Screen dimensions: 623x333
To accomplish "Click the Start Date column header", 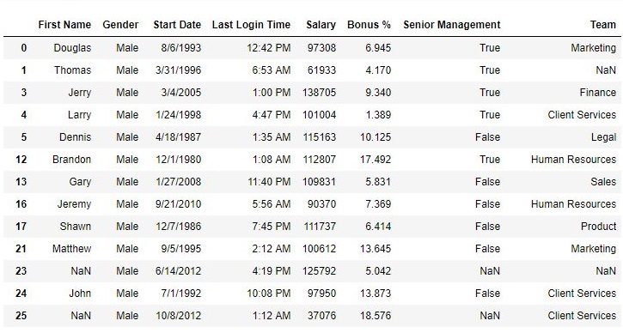I will coord(177,25).
